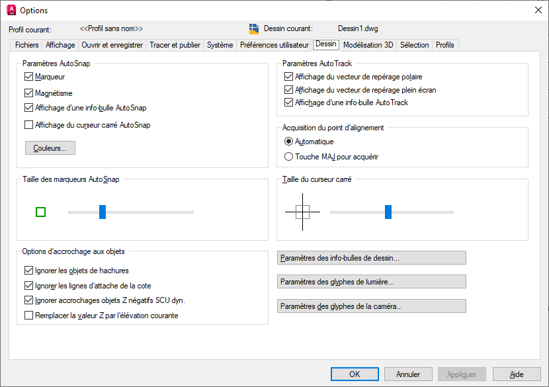Toggle Ignorer les objets de hachures

point(28,270)
